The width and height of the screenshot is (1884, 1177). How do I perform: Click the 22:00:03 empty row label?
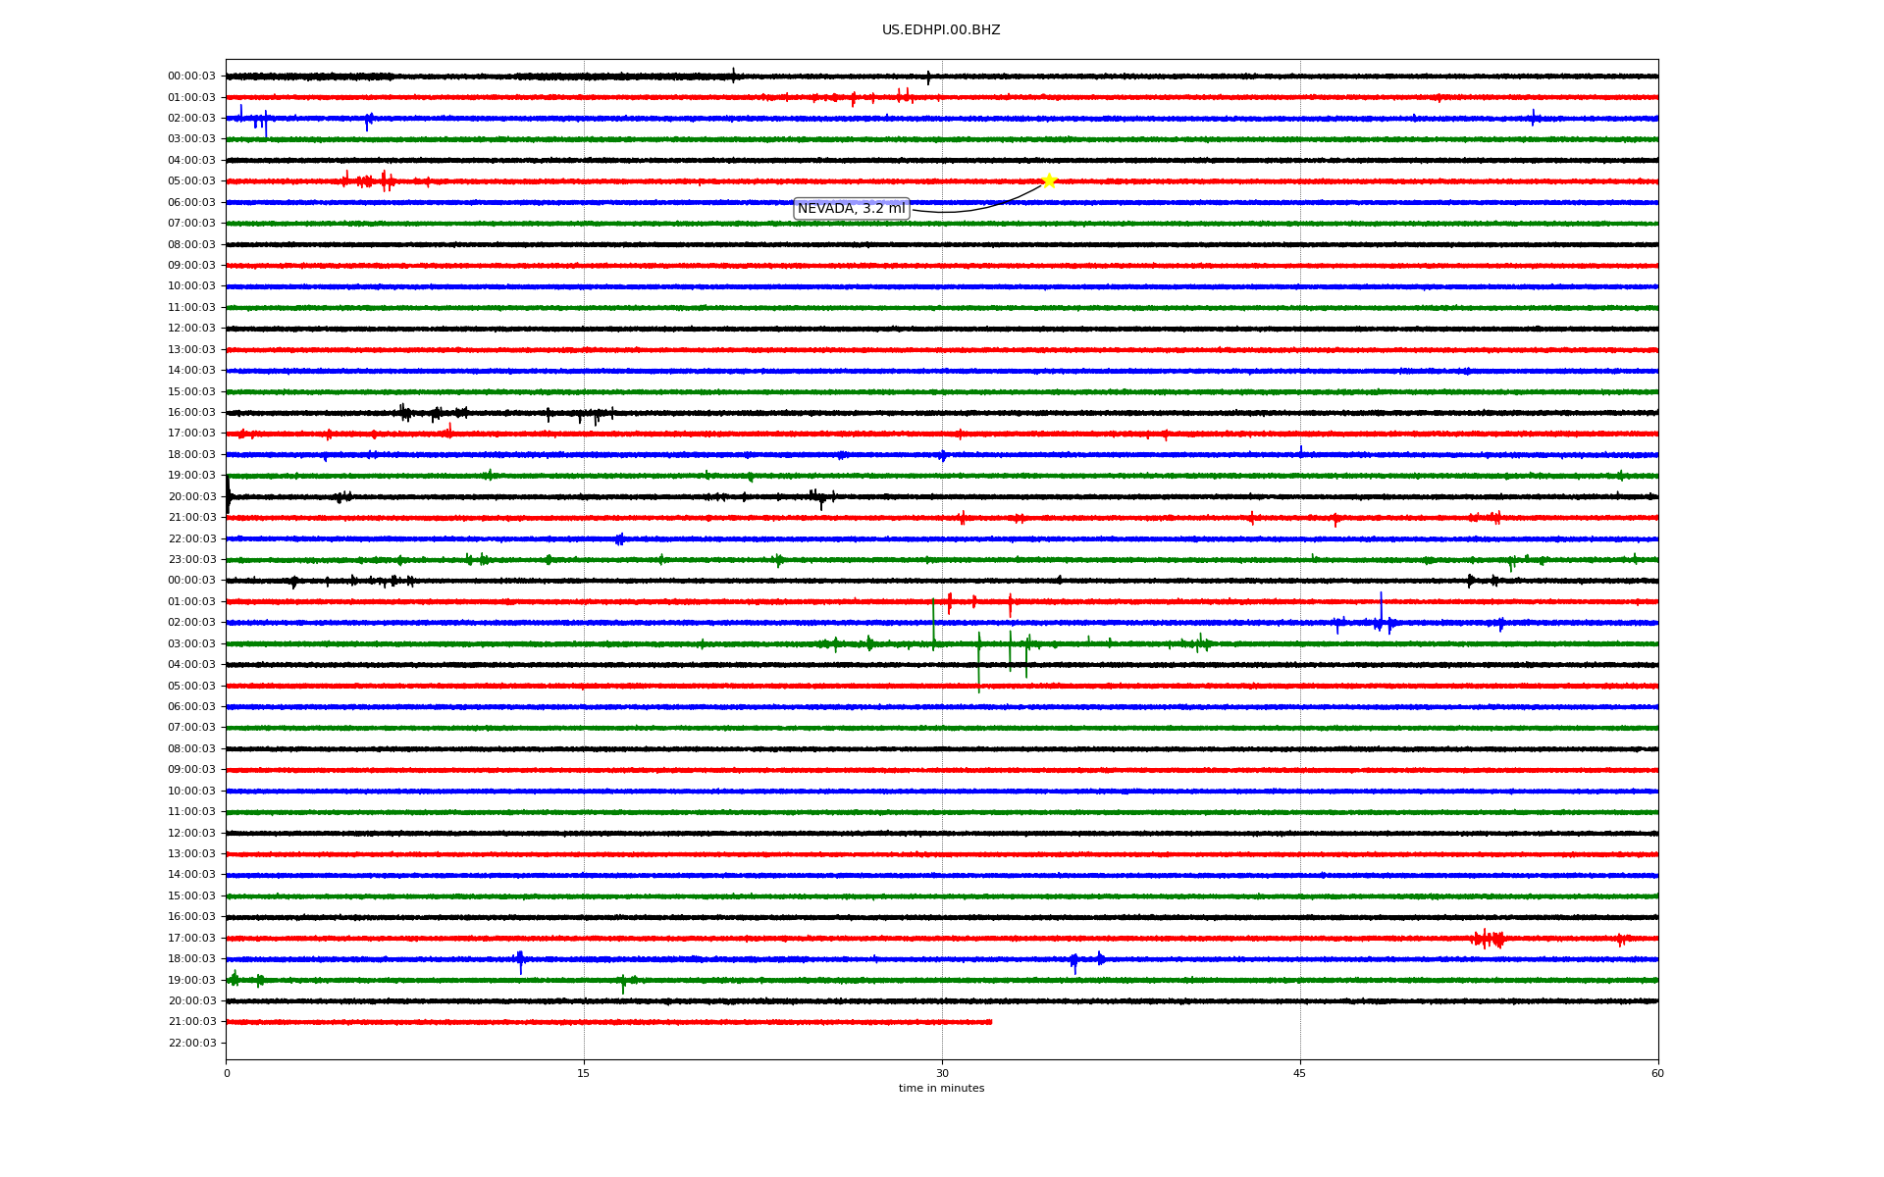(191, 1044)
